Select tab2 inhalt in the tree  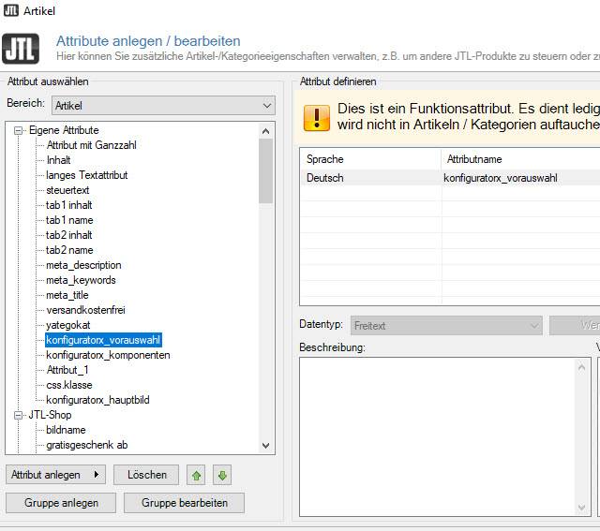click(x=68, y=235)
